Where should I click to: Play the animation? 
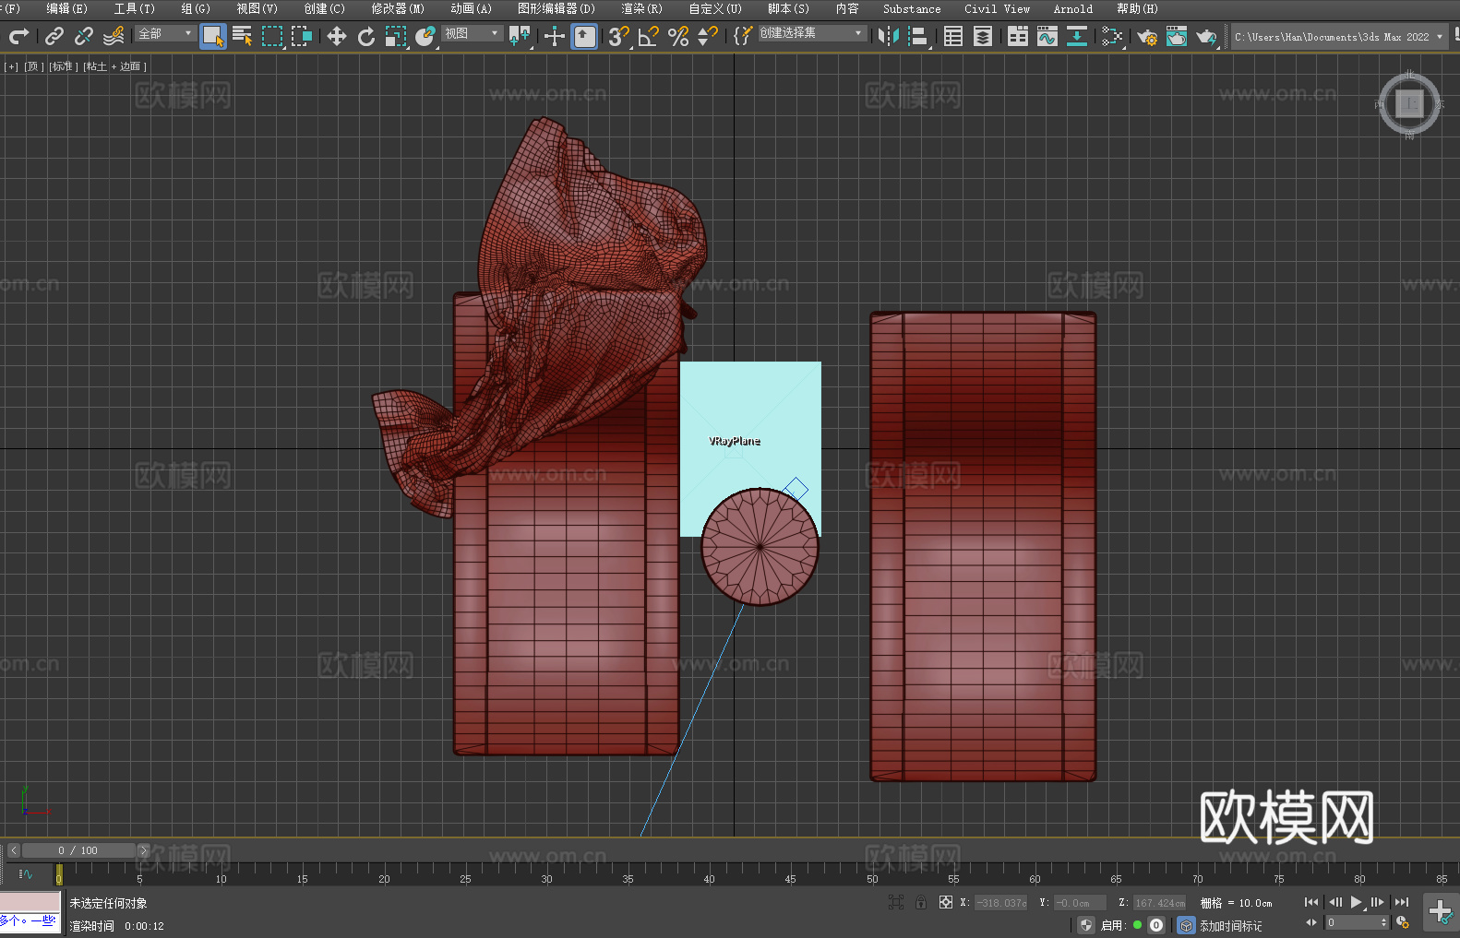tap(1356, 902)
